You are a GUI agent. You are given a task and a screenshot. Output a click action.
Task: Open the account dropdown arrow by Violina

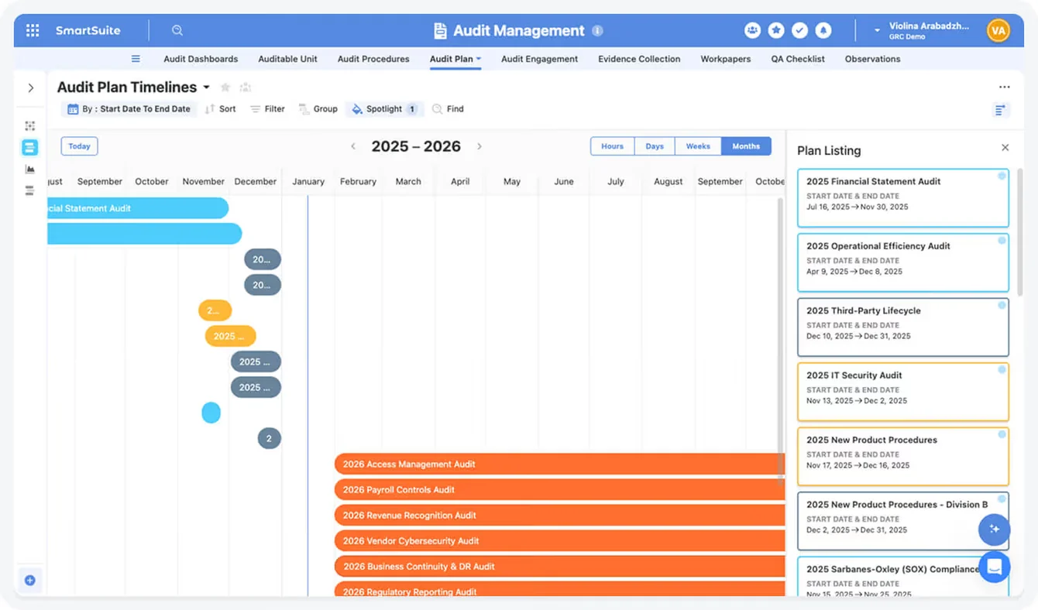coord(877,31)
